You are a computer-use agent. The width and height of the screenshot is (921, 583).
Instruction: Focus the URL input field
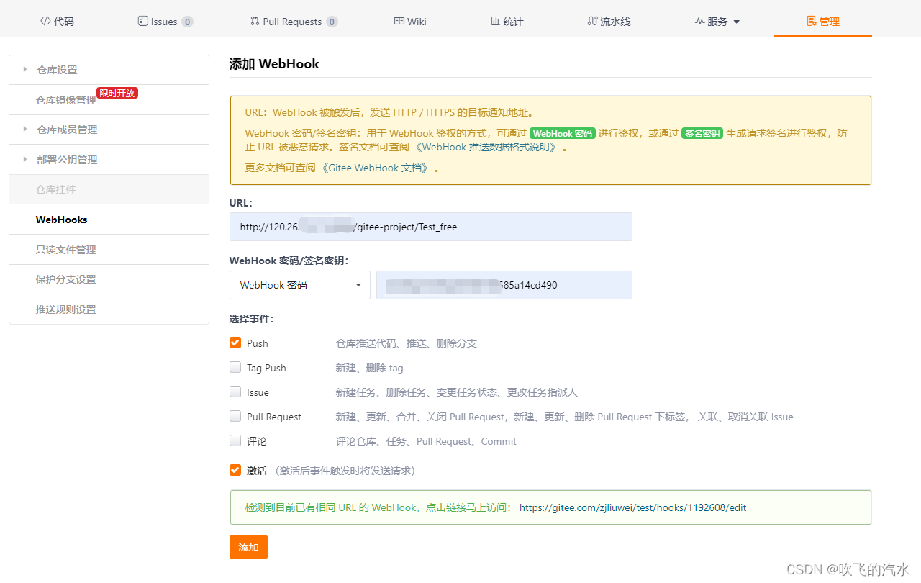tap(431, 227)
